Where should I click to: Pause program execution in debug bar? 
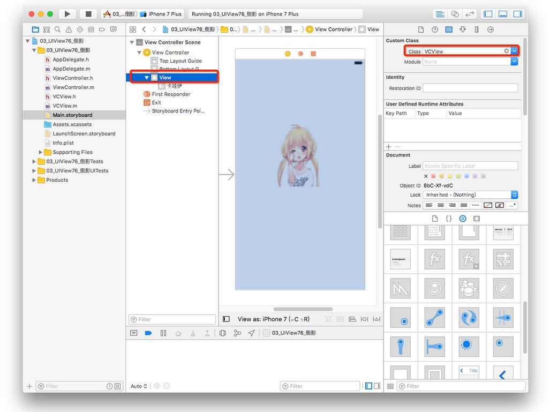point(163,333)
